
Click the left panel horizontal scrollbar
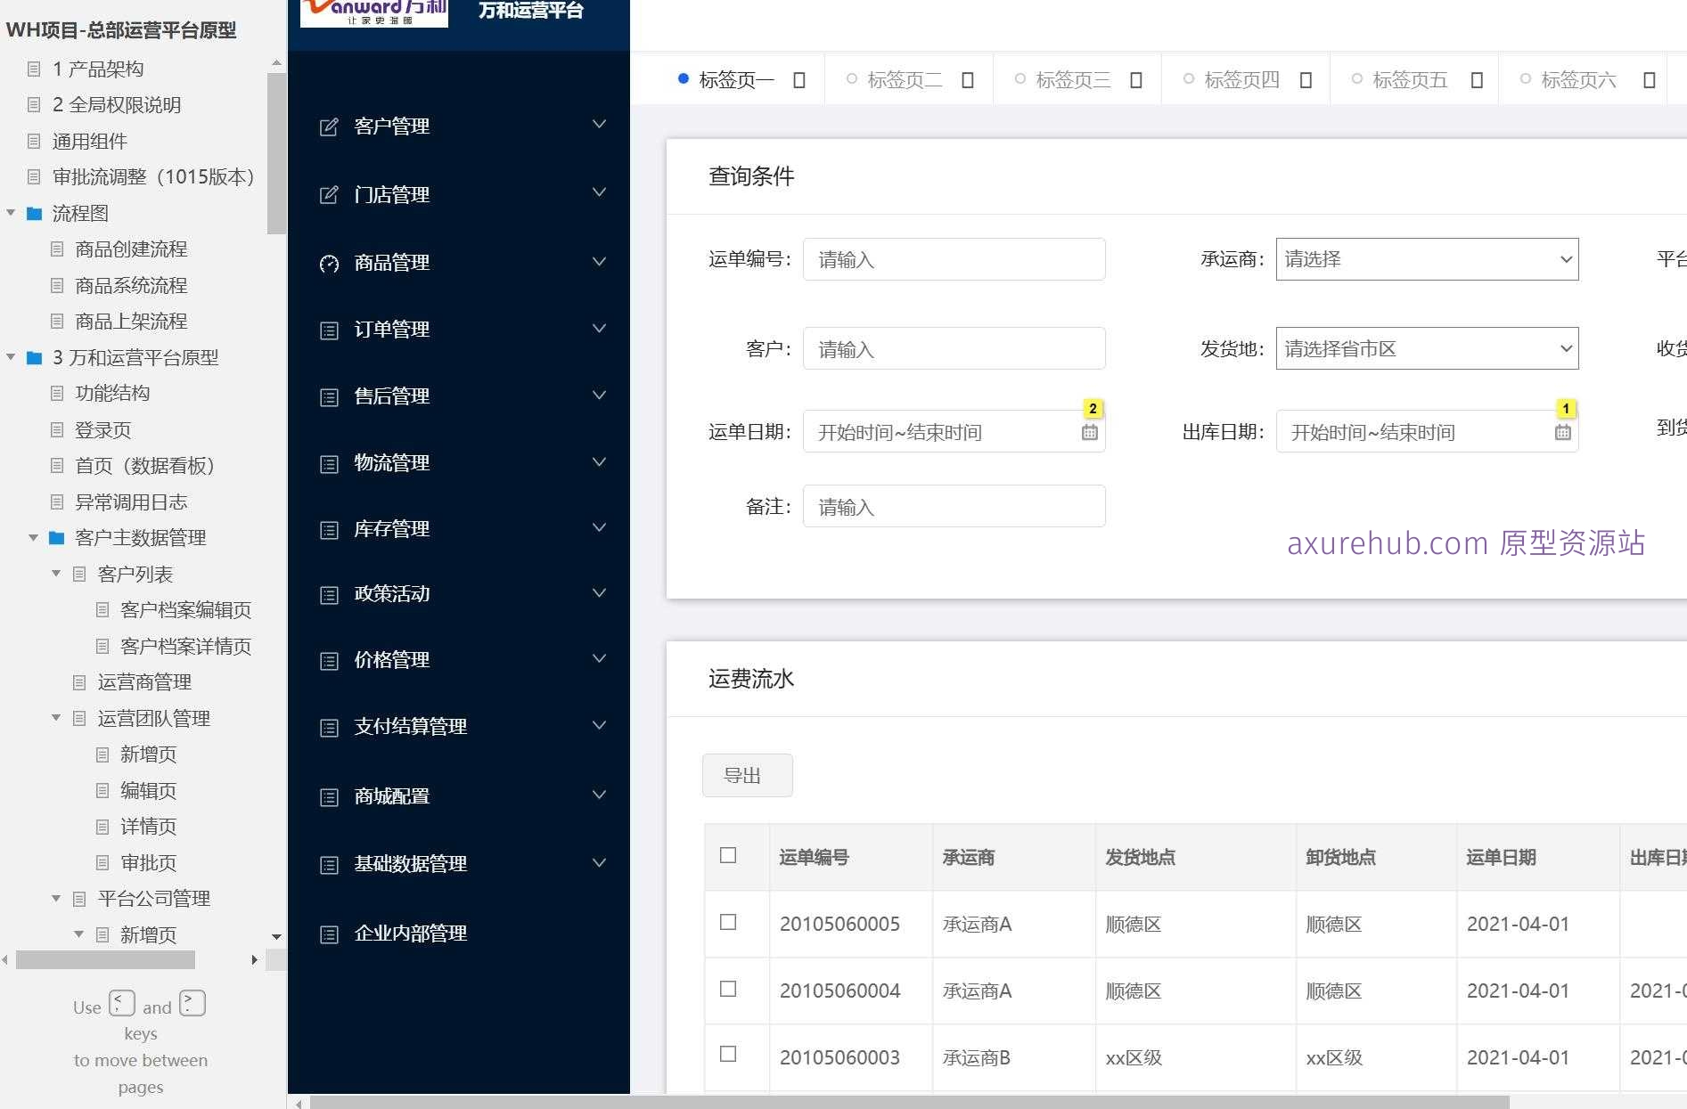pos(105,959)
